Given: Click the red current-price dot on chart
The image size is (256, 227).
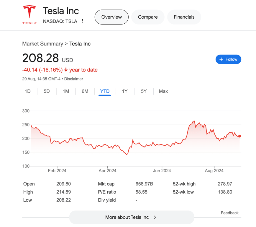Looking at the screenshot, I should 239,136.
